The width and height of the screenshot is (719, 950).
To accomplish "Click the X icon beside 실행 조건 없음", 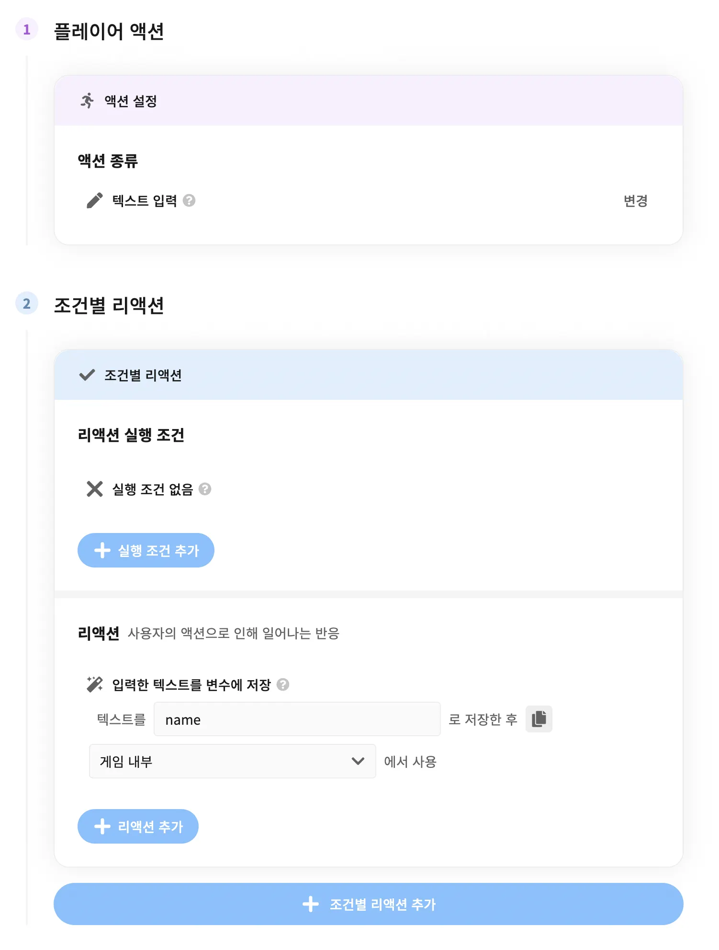I will (95, 489).
